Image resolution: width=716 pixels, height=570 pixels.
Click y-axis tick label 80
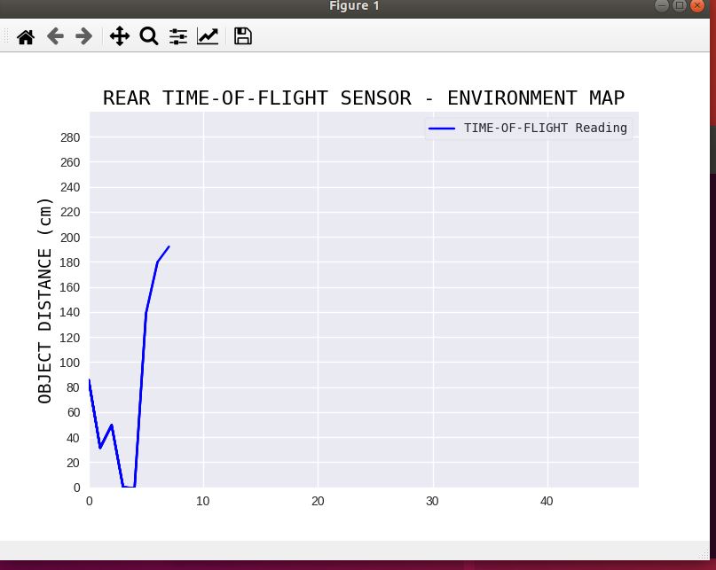tap(73, 387)
